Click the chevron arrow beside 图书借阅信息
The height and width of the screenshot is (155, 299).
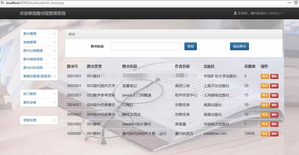coord(54,59)
